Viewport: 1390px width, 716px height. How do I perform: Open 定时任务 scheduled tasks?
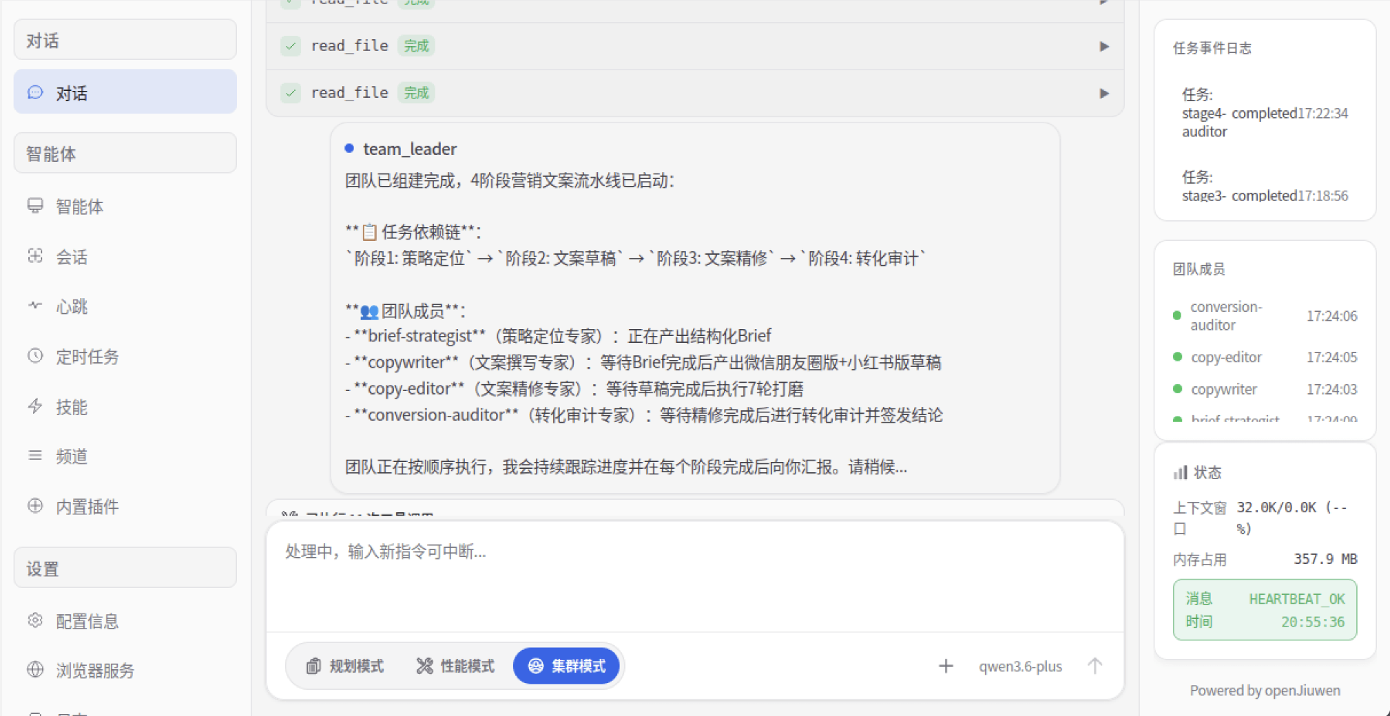125,357
